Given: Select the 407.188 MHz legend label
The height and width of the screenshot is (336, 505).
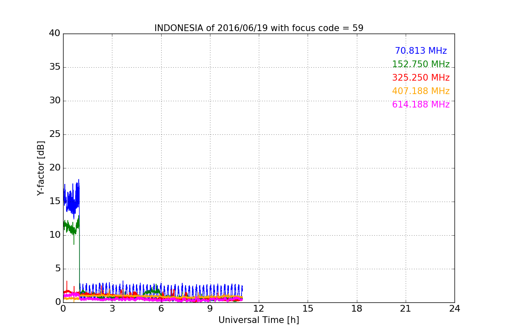Looking at the screenshot, I should point(421,91).
